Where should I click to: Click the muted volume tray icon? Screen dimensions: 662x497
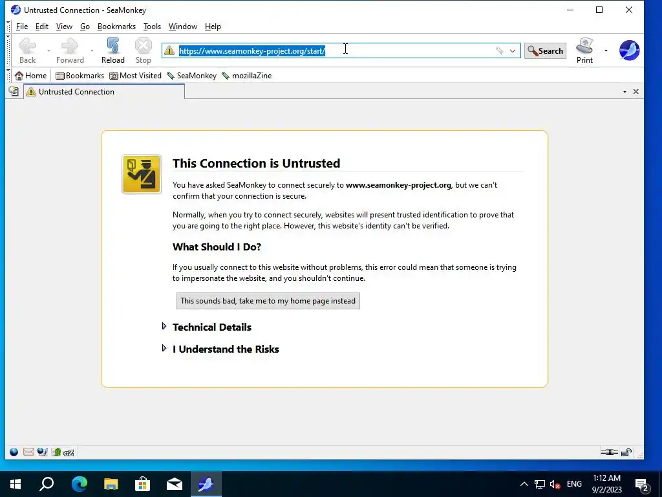point(555,484)
